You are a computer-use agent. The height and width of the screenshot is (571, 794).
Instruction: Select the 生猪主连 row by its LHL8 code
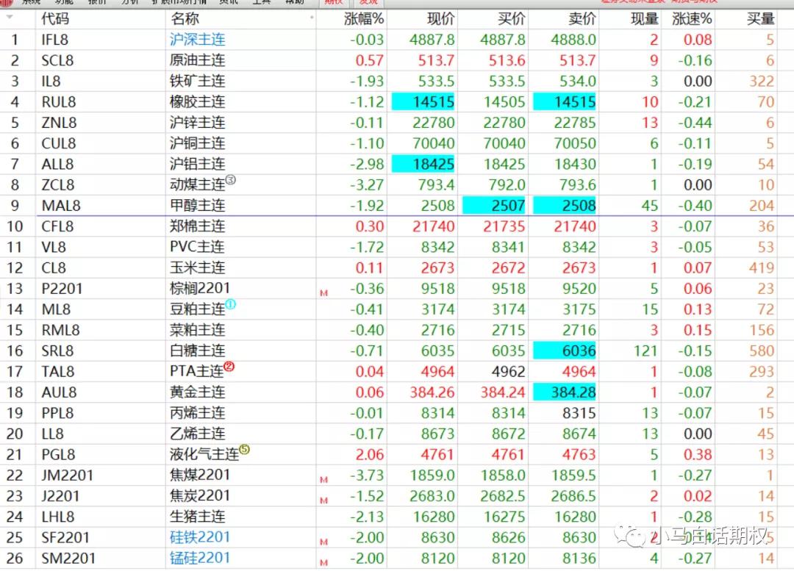pyautogui.click(x=60, y=517)
